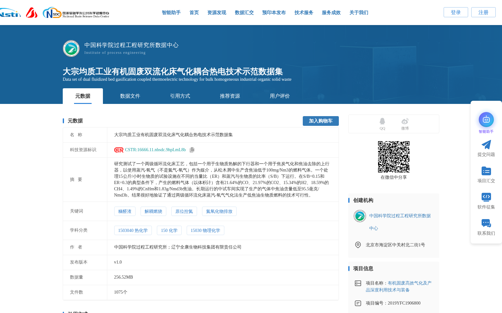Click the project name card icon

tap(358, 283)
